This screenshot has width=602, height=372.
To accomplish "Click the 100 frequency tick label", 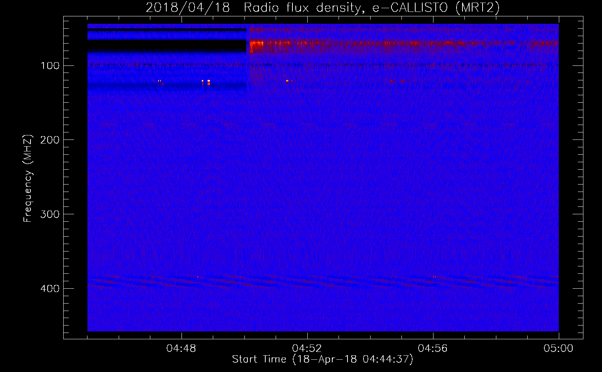I will pyautogui.click(x=50, y=66).
